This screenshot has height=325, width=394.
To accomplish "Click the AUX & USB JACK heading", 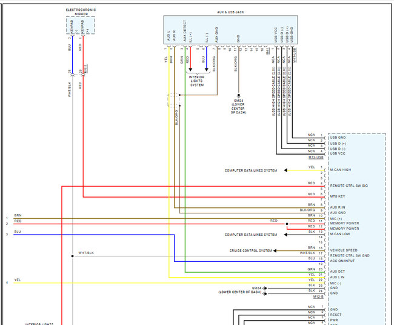I will [230, 12].
